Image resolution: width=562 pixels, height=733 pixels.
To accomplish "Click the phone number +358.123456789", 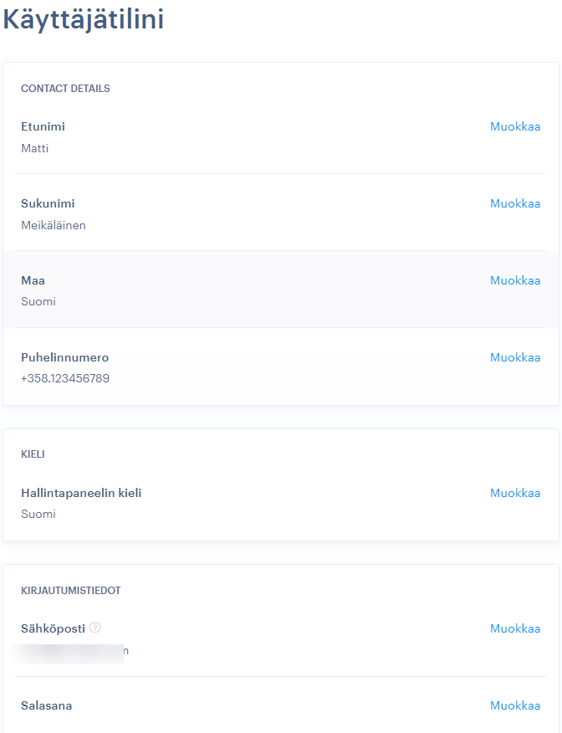I will point(65,378).
